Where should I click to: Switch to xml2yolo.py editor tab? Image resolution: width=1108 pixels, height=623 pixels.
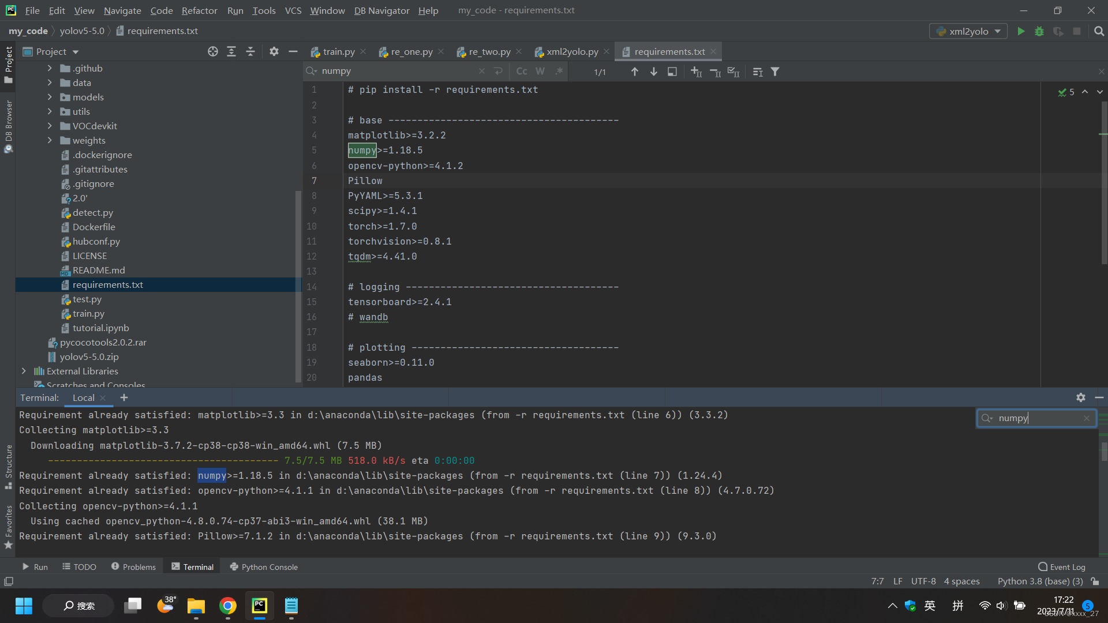572,51
